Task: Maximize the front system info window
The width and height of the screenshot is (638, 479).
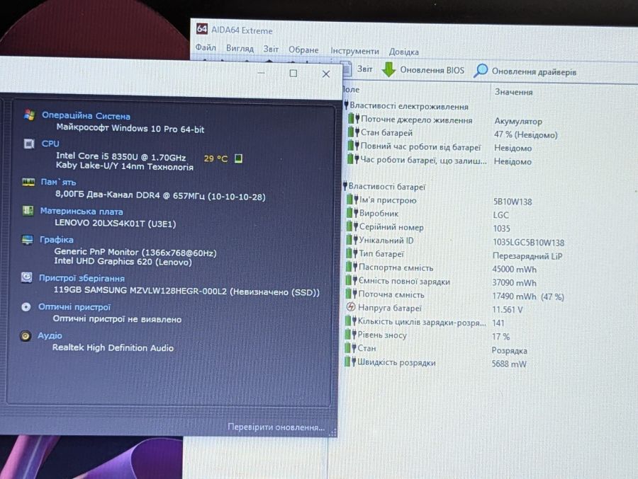Action: pos(293,73)
